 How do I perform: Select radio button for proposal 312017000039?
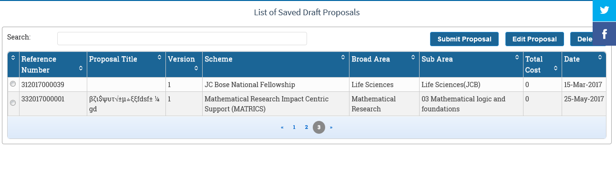[13, 84]
